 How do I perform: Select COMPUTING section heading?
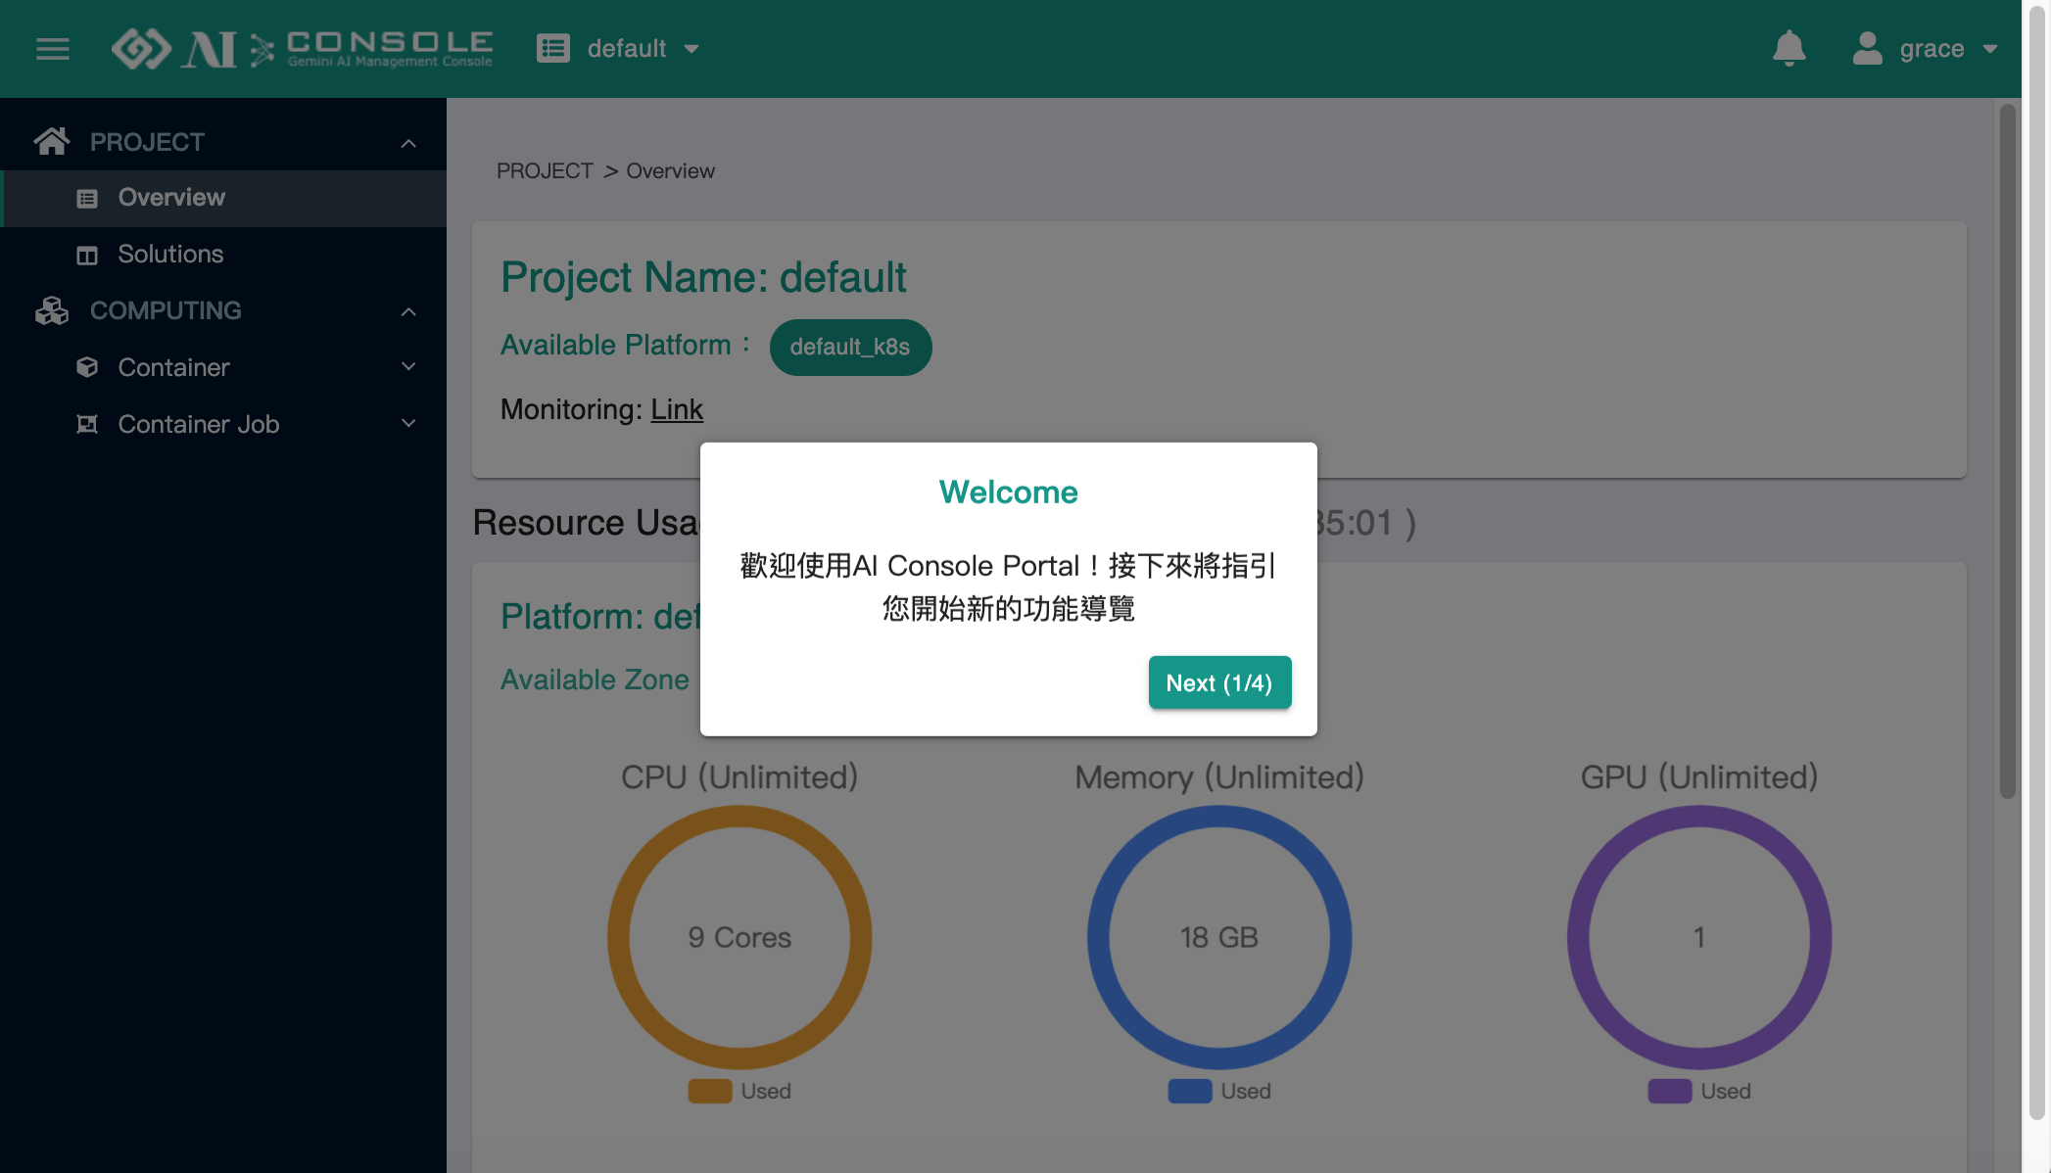point(166,310)
